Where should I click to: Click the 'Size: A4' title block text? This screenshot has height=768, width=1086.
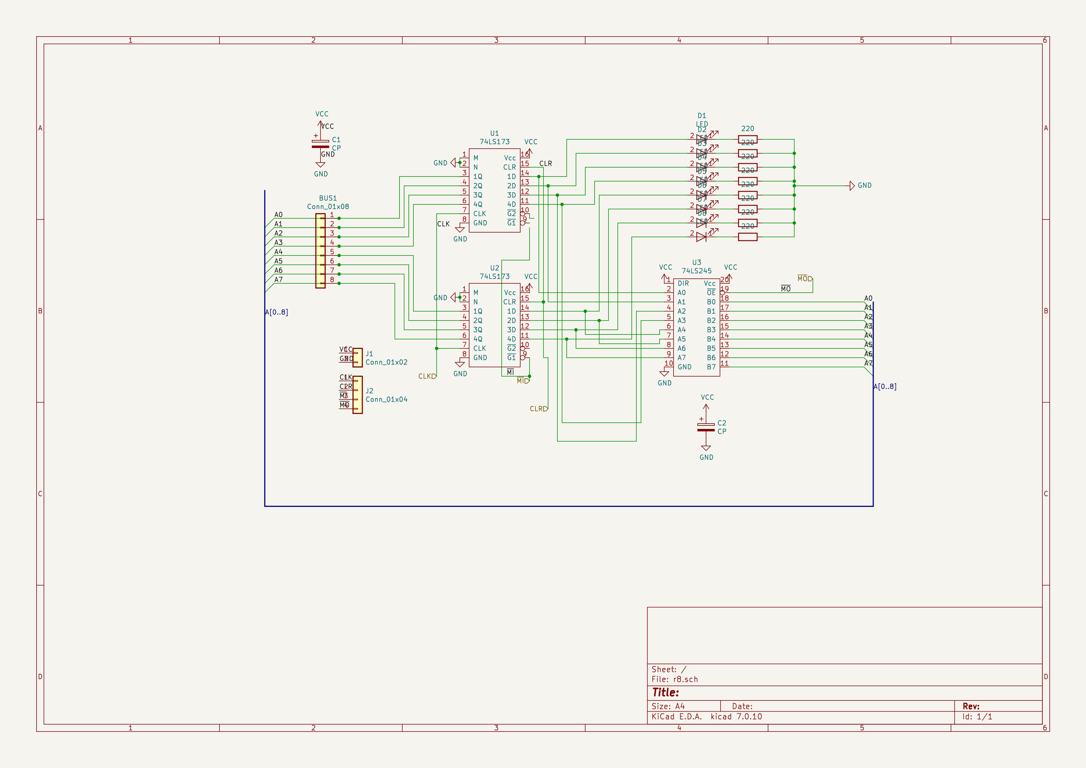(668, 706)
